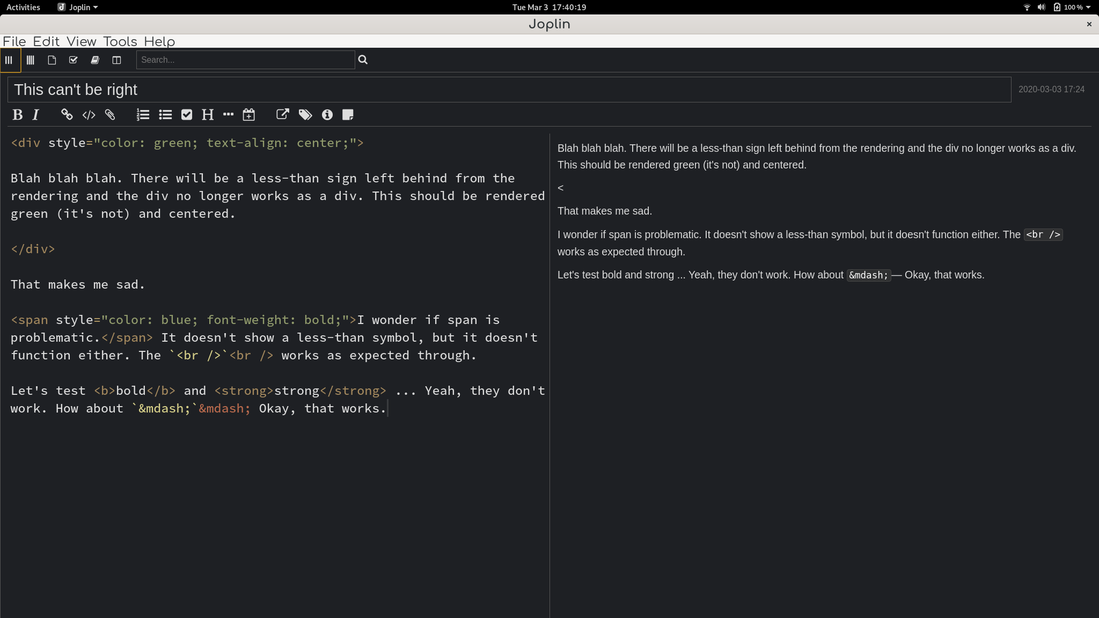Open the clock and calendar panel
The image size is (1099, 618).
(x=549, y=7)
